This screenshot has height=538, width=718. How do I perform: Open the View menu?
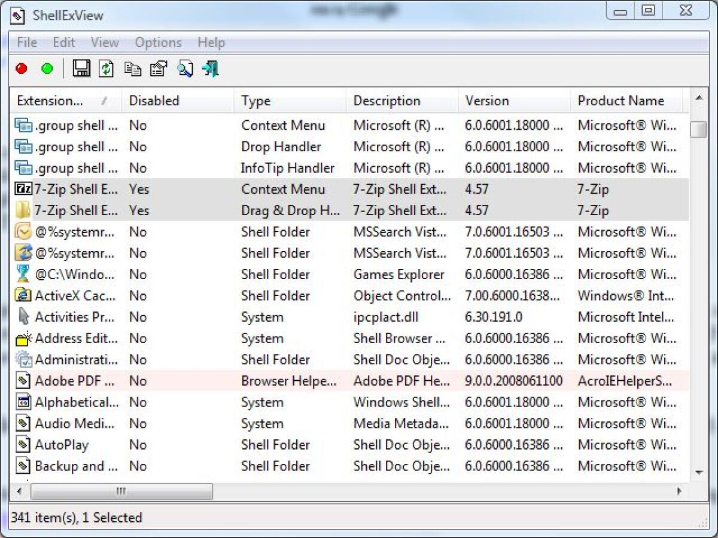pos(104,42)
